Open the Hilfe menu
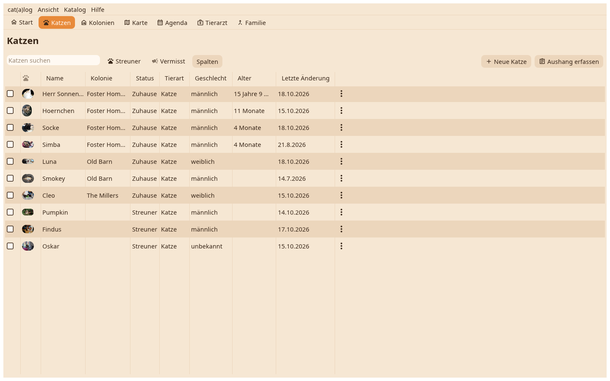 [x=98, y=9]
